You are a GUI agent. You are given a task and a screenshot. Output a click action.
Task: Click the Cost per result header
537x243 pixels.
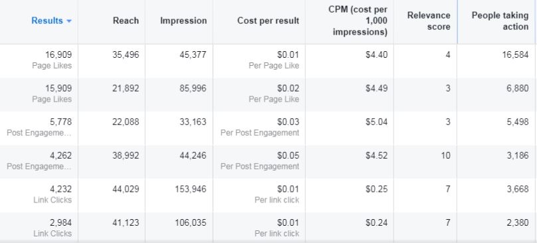click(268, 21)
